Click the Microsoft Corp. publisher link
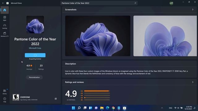The width and height of the screenshot is (198, 111). click(x=35, y=48)
